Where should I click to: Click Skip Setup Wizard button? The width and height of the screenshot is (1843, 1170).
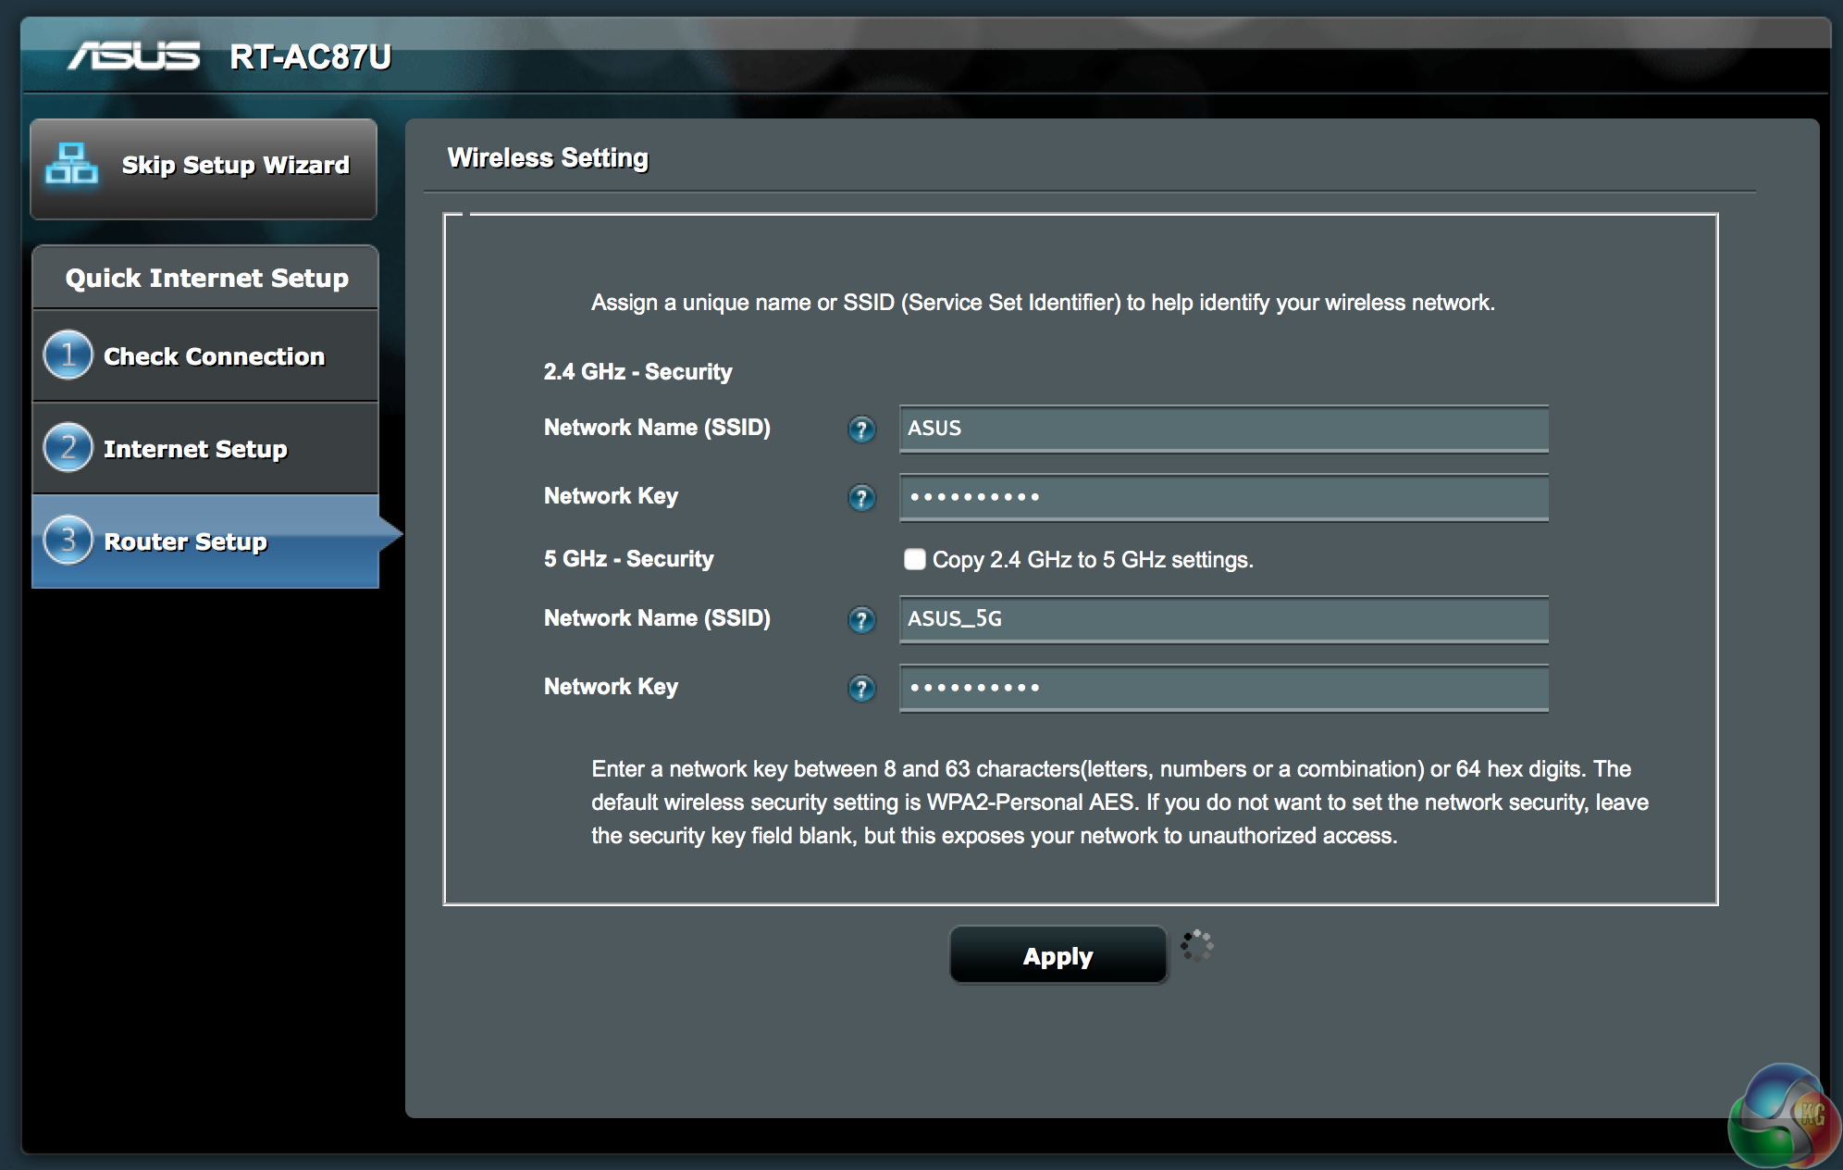(x=235, y=165)
